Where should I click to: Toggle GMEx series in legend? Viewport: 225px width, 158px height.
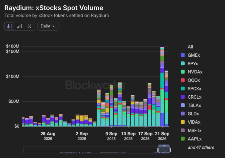tap(190, 55)
